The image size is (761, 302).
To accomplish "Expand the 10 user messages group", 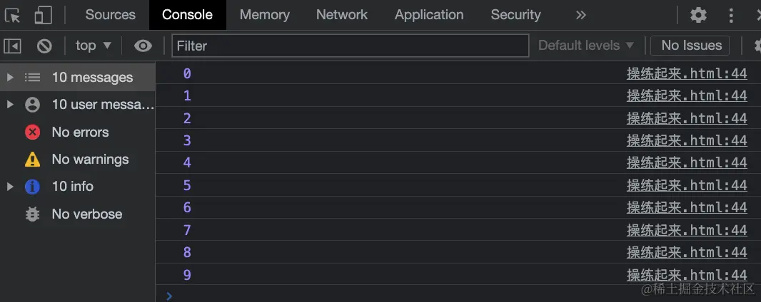I will click(78, 105).
